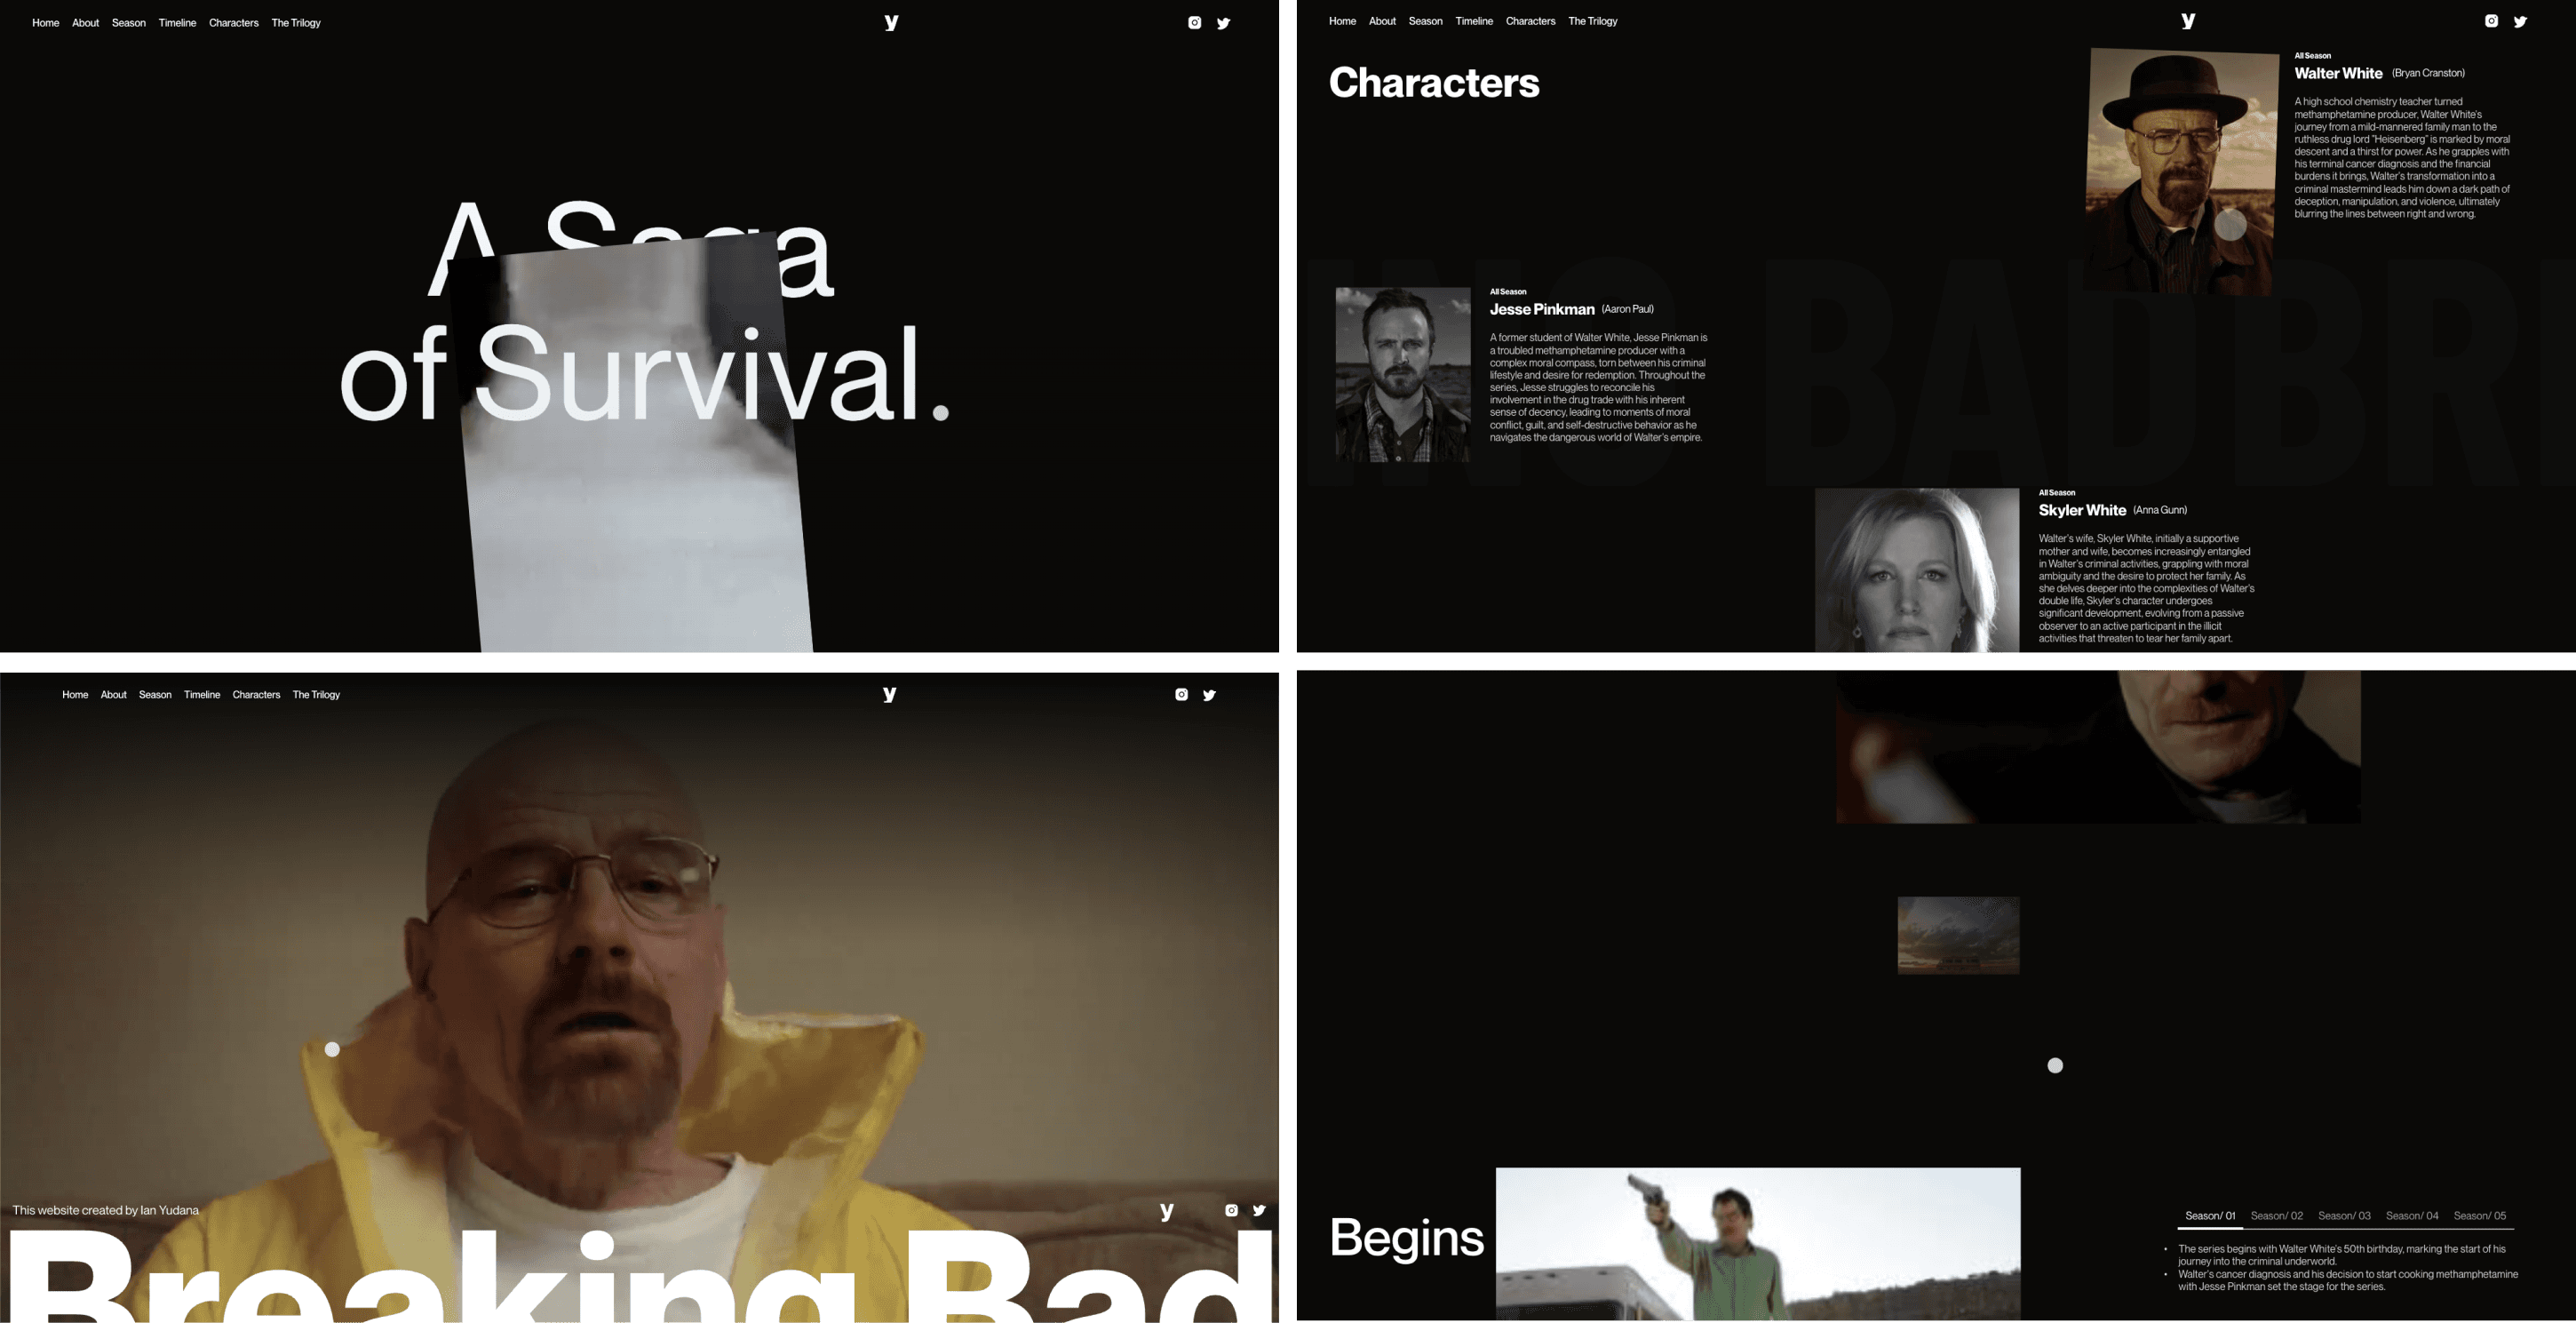
Task: Click Home in the Characters page navigation
Action: point(1343,21)
